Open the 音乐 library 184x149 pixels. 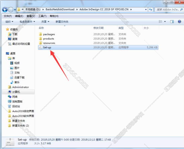(x=17, y=82)
